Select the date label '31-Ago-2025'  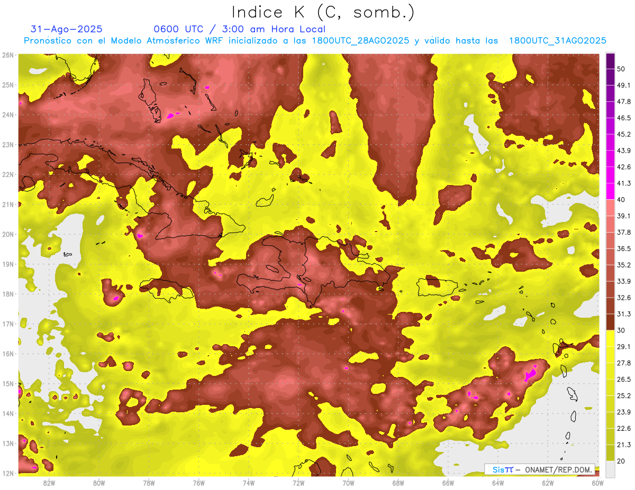pyautogui.click(x=67, y=29)
